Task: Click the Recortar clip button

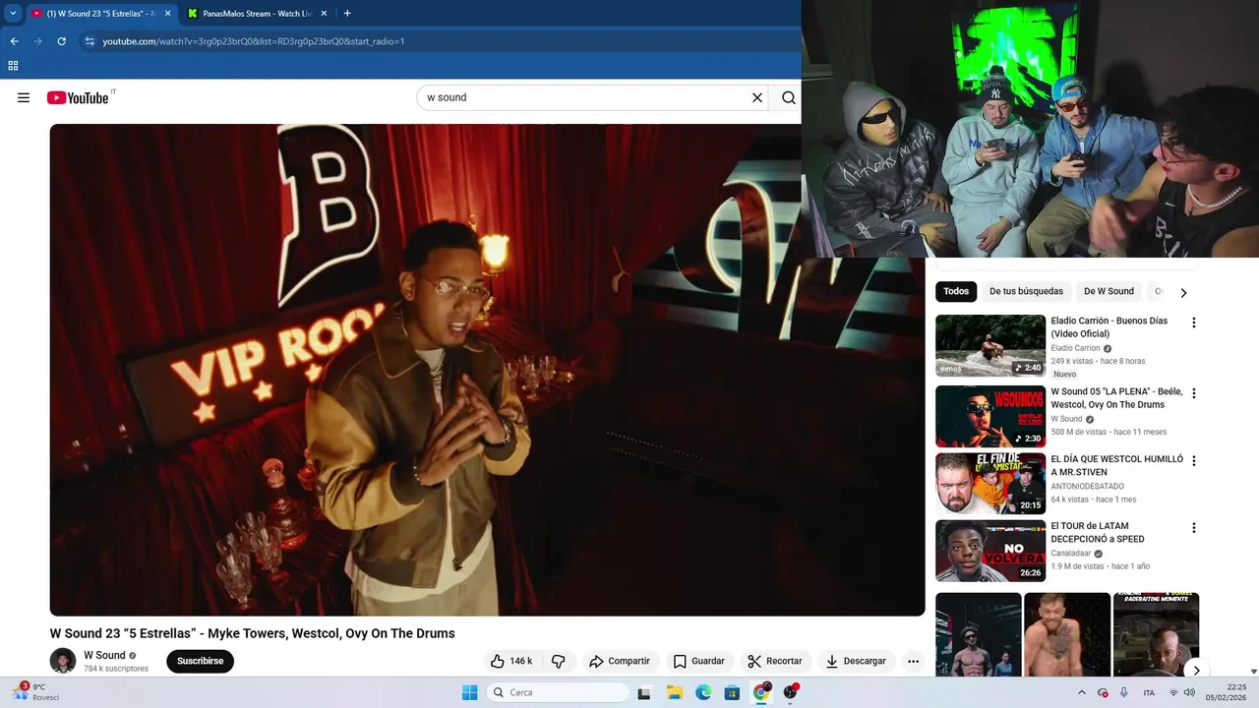Action: click(x=774, y=661)
